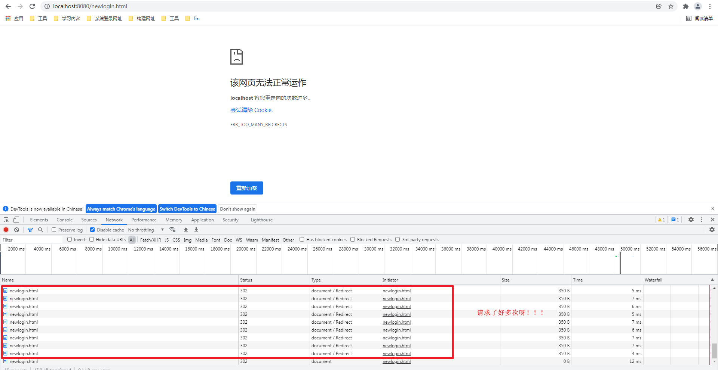Click the search icon in Network panel
Screen dimensions: 718x370
coord(40,230)
